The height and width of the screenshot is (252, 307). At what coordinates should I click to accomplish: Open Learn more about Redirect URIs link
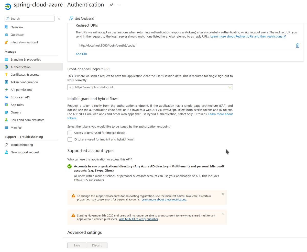tap(248, 37)
